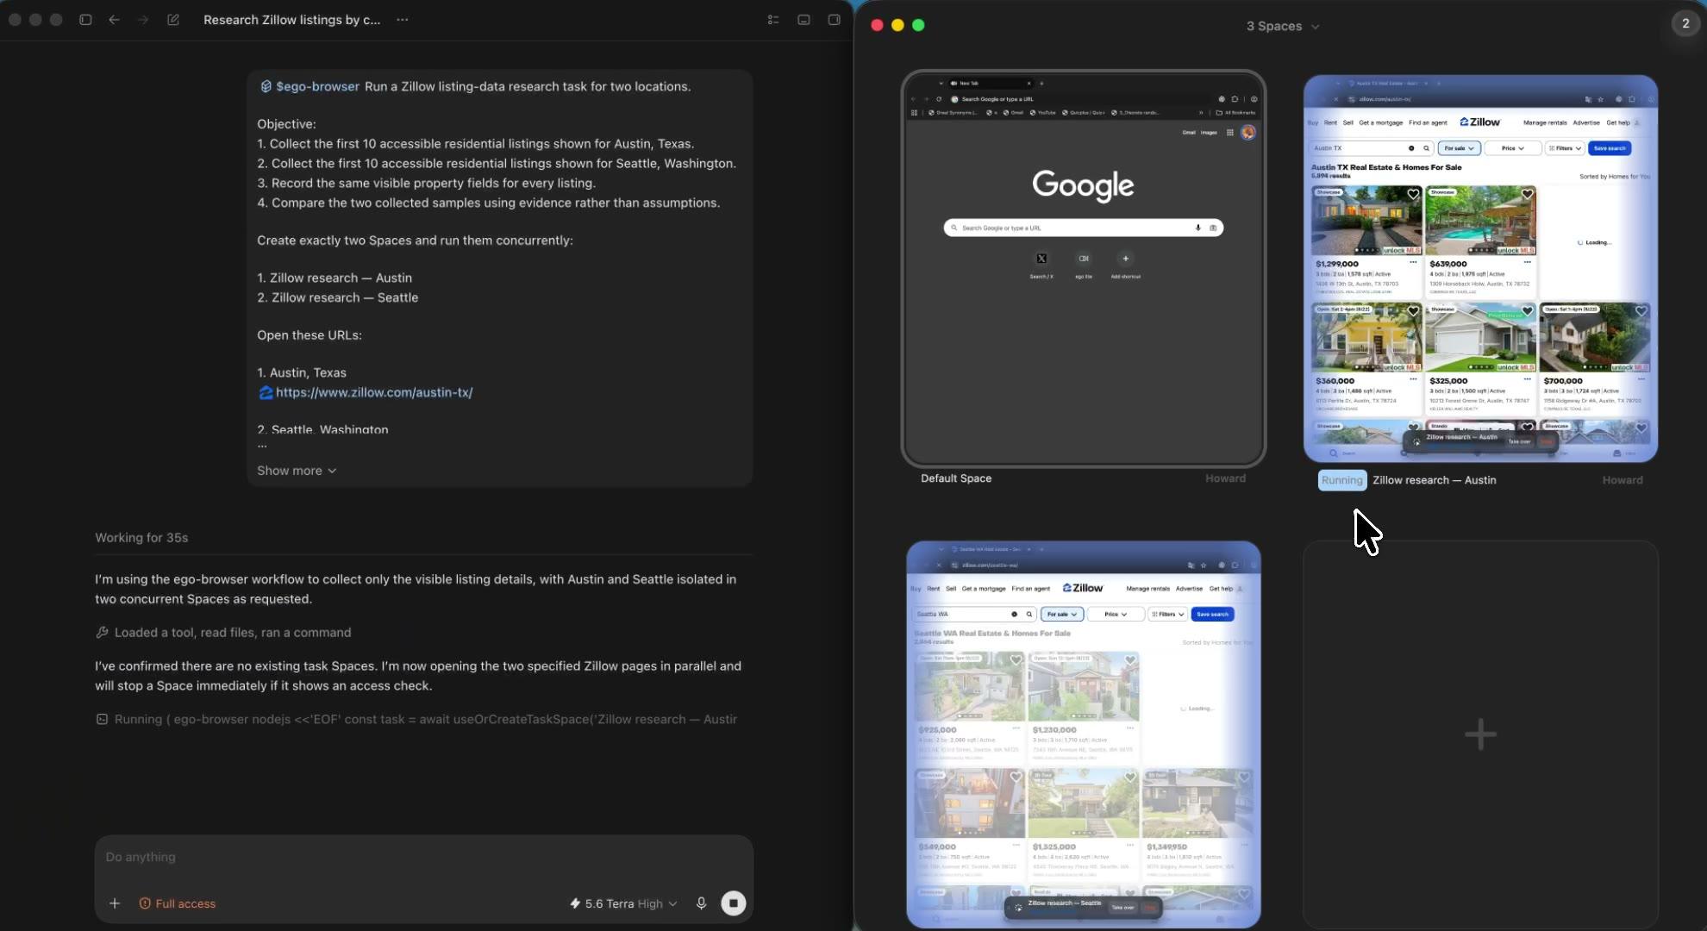Click the add new Space plus tile
This screenshot has height=931, width=1707.
click(1480, 734)
